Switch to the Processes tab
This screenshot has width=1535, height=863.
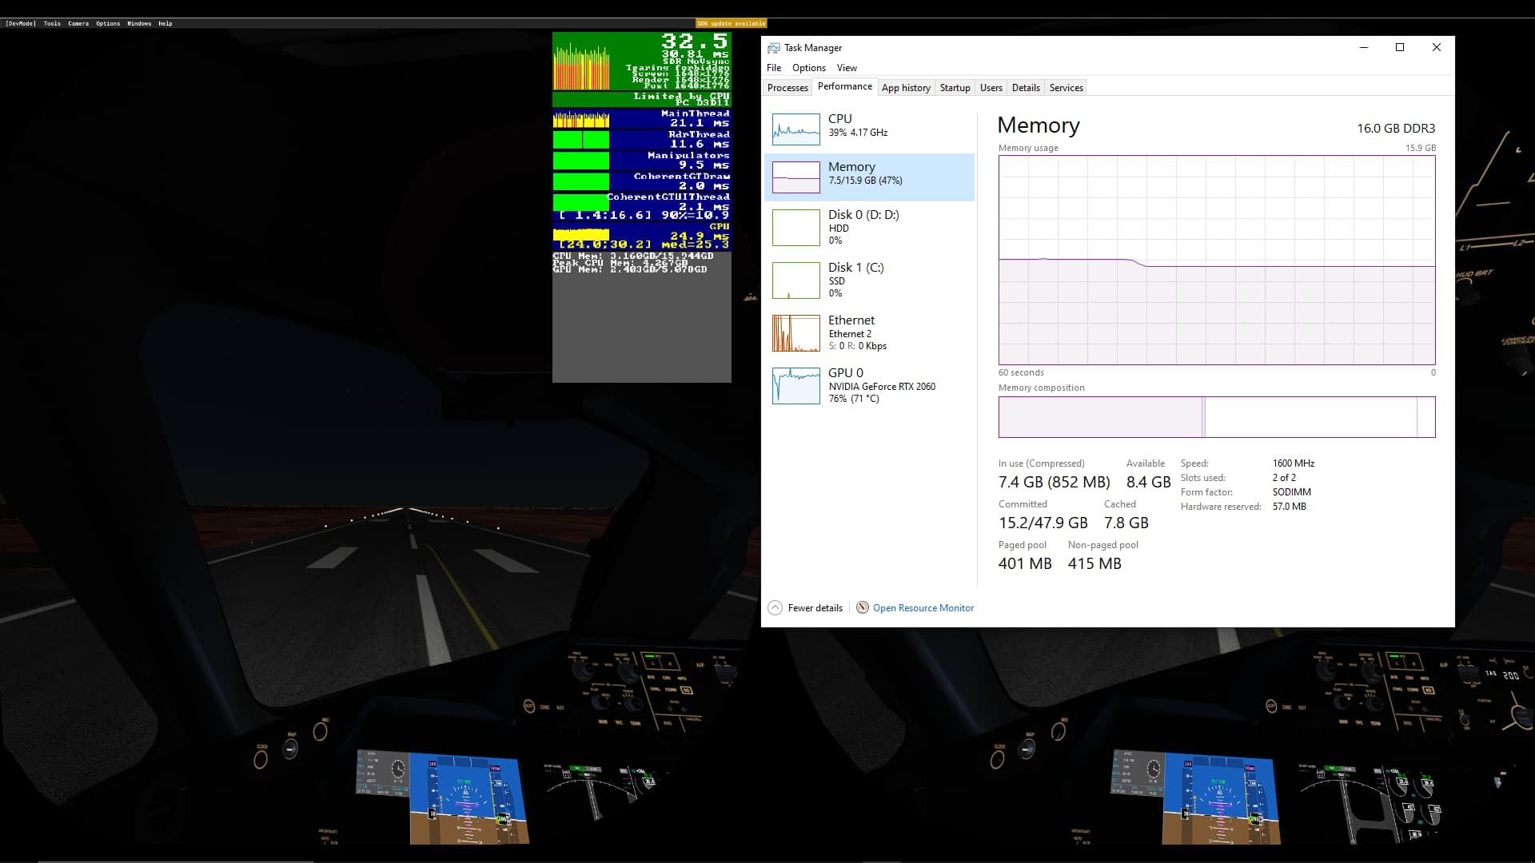(x=787, y=88)
